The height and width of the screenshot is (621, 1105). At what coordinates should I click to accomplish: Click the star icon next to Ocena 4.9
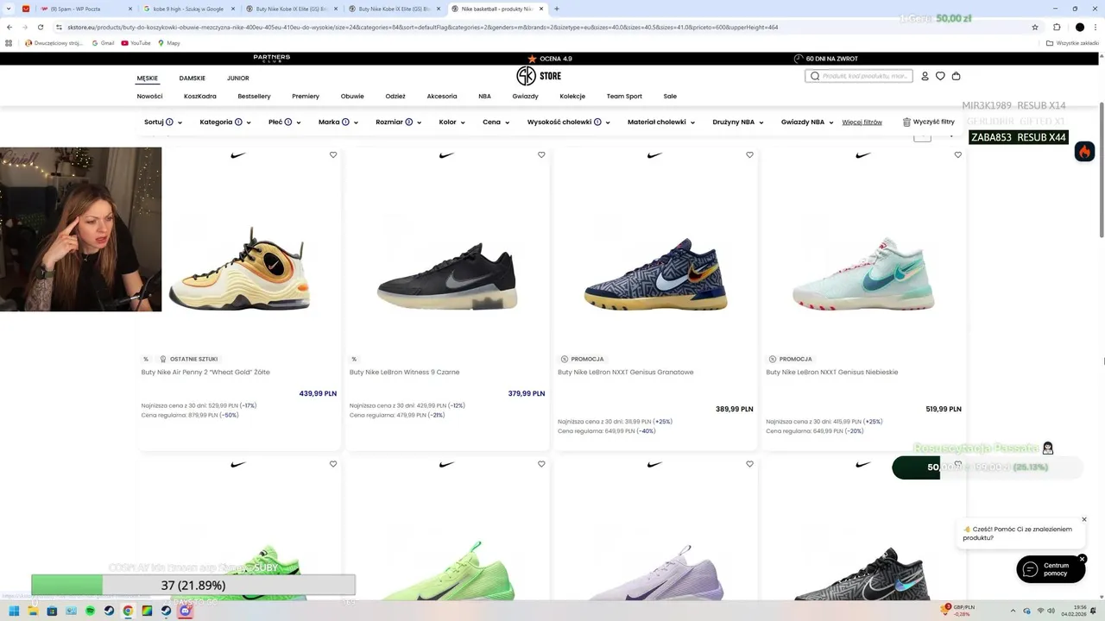[x=533, y=59]
